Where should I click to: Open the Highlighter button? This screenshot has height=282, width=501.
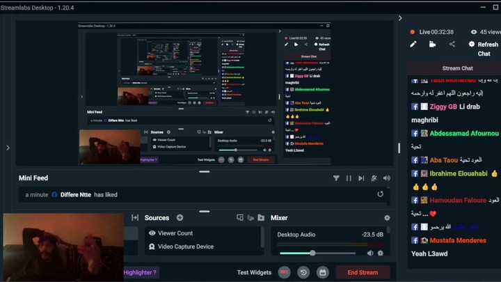[141, 272]
